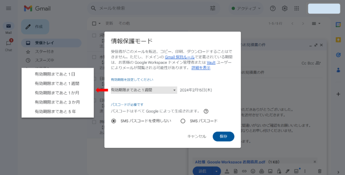Screen dimensions: 345x175
Task: Click the 詳細を表示 link
Action: 201,68
